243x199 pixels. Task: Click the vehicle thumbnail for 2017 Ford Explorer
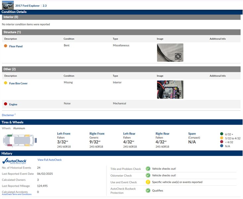pyautogui.click(x=8, y=5)
